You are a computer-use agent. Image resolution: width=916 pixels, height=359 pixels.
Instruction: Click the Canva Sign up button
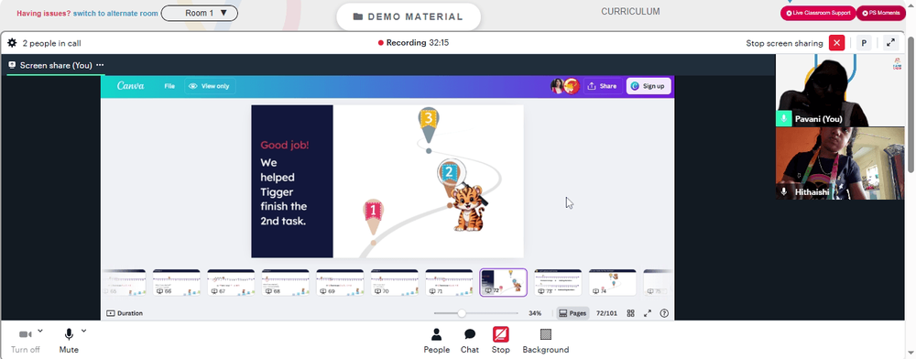(648, 86)
